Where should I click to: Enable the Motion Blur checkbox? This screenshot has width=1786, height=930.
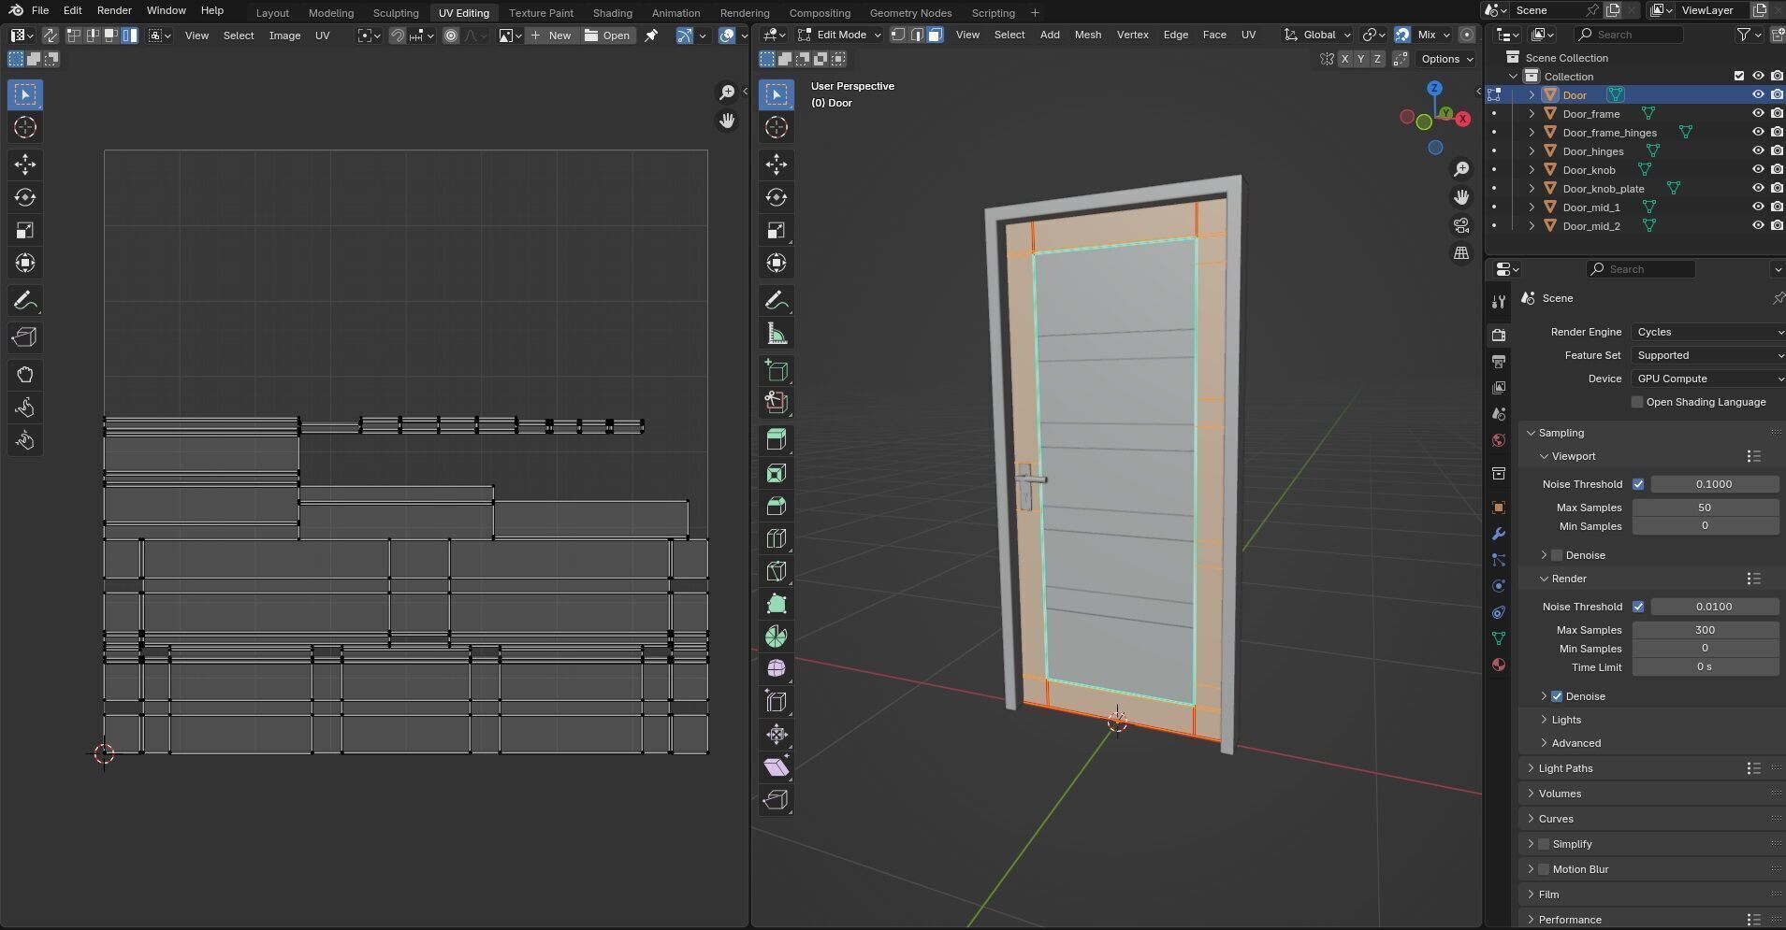pos(1544,869)
